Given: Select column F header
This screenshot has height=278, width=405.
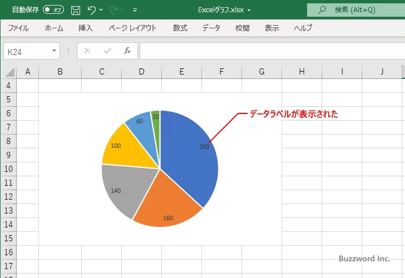Looking at the screenshot, I should pyautogui.click(x=221, y=72).
